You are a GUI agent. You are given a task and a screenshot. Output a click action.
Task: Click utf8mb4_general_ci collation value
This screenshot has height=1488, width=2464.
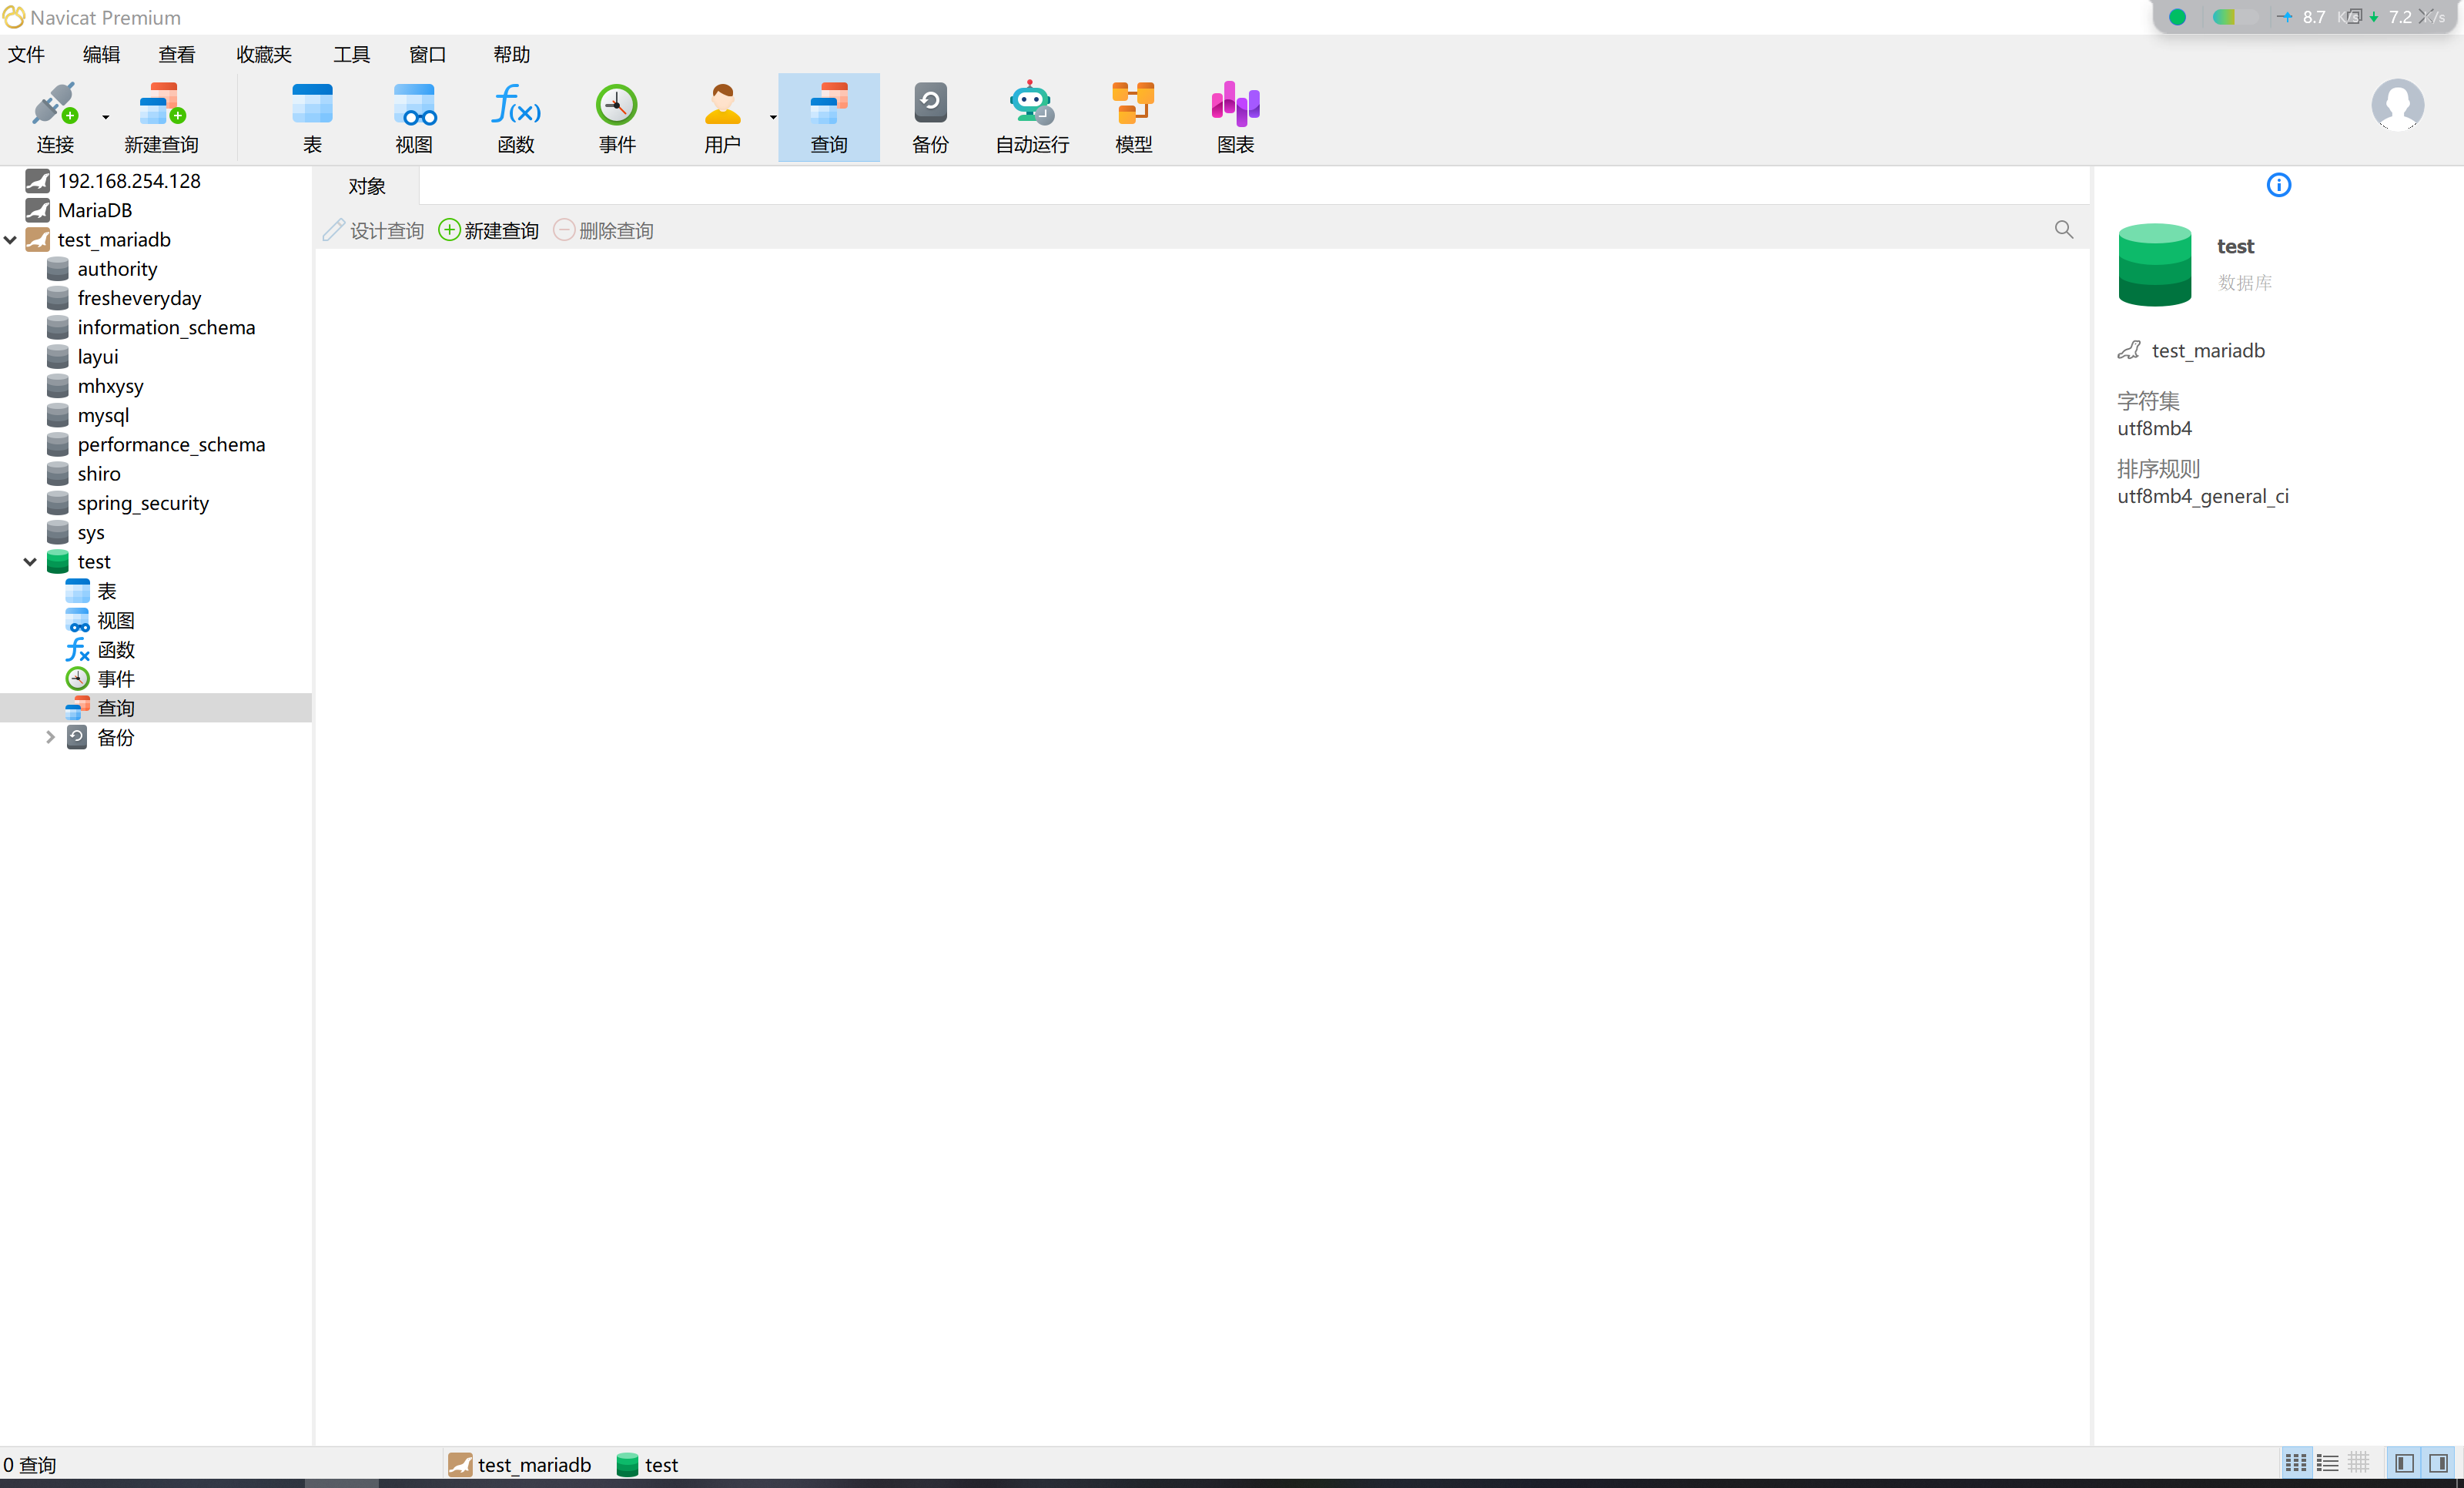click(x=2202, y=496)
